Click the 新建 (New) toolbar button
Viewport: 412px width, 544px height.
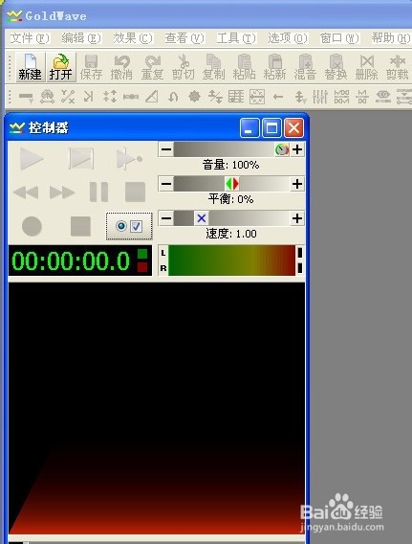pyautogui.click(x=30, y=67)
